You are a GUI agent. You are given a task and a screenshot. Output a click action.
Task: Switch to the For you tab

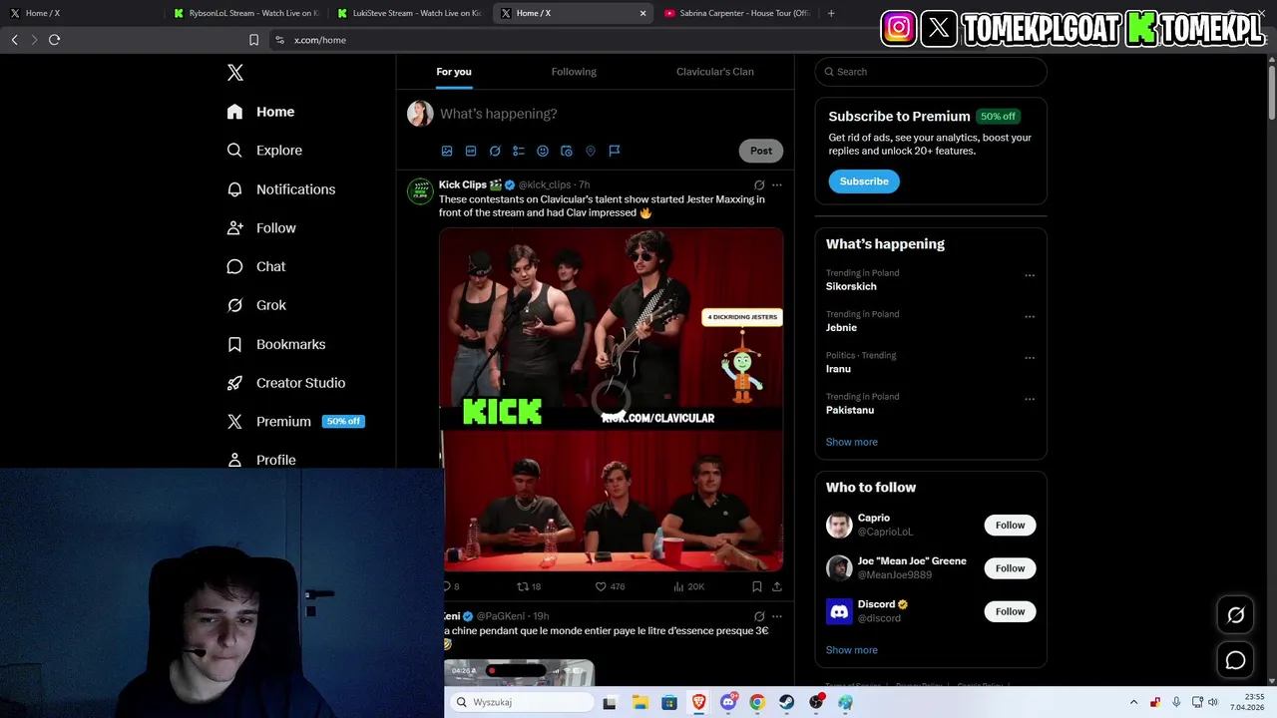point(454,72)
